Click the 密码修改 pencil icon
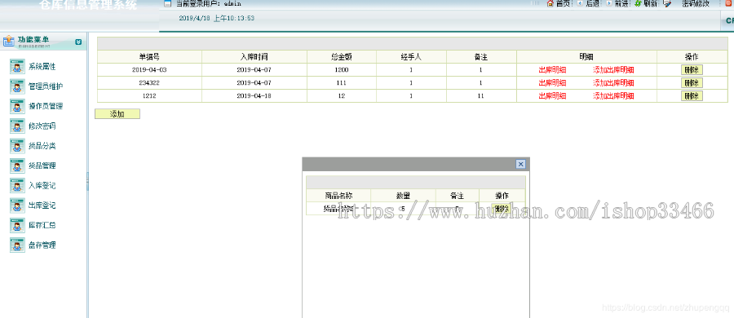This screenshot has width=734, height=318. pyautogui.click(x=668, y=3)
